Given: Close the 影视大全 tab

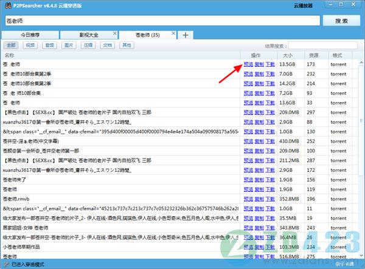Looking at the screenshot, I should (x=114, y=33).
